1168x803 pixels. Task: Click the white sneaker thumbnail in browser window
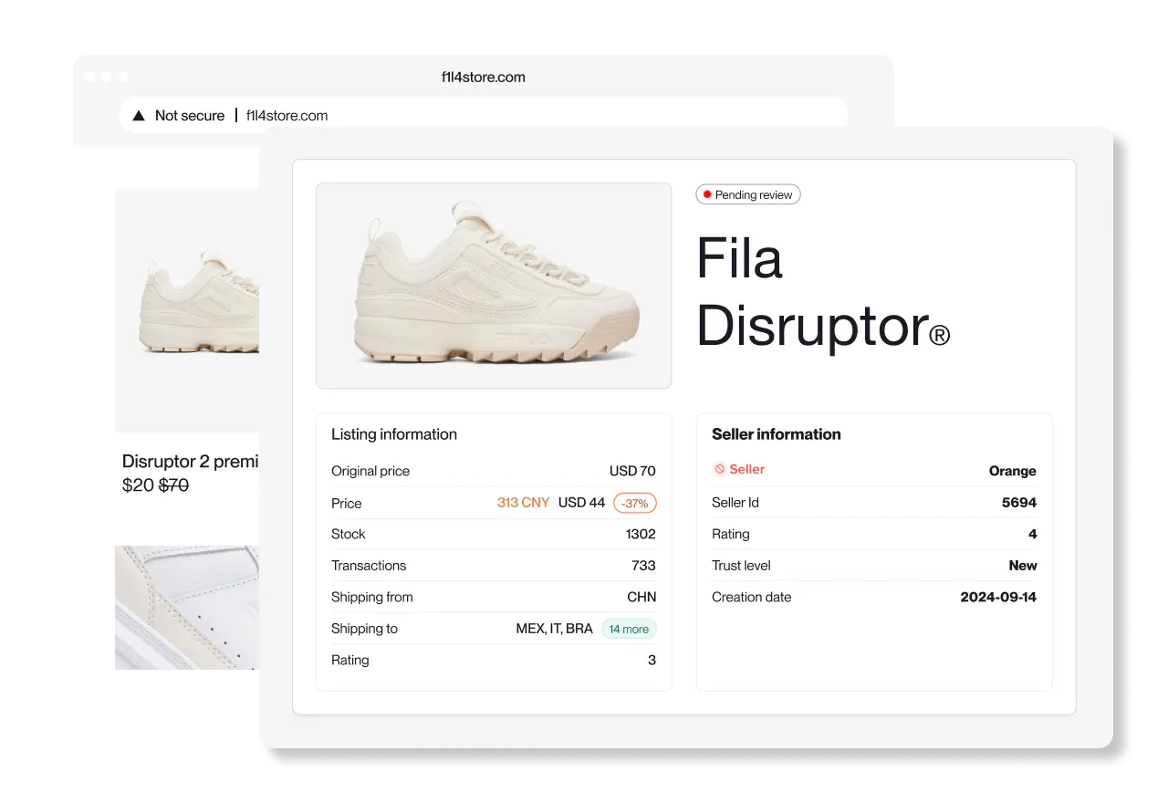tap(187, 608)
